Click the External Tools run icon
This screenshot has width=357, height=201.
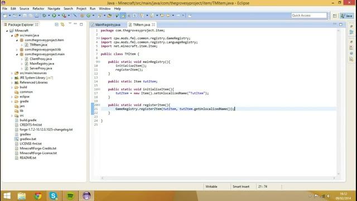(64, 16)
